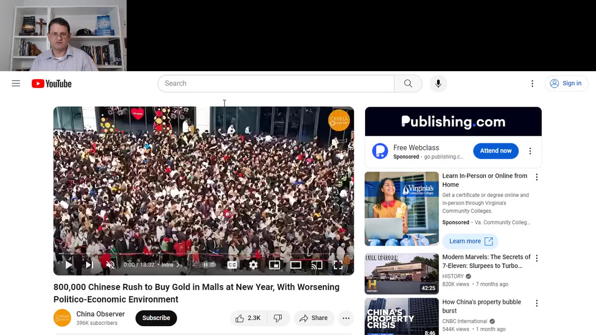This screenshot has width=596, height=335.
Task: Go to the YouTube home logo
Action: point(52,84)
